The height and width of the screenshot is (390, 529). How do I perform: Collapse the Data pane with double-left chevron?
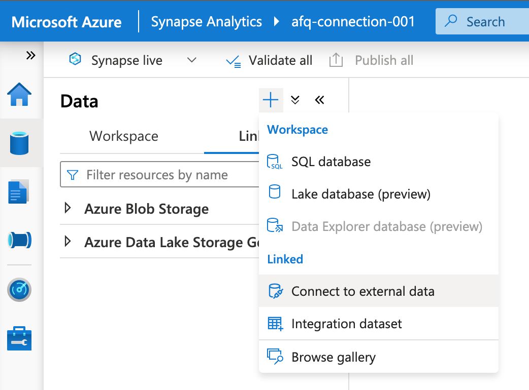coord(319,100)
